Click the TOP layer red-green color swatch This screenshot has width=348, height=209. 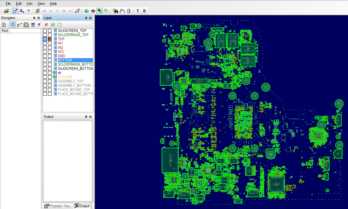click(x=50, y=39)
